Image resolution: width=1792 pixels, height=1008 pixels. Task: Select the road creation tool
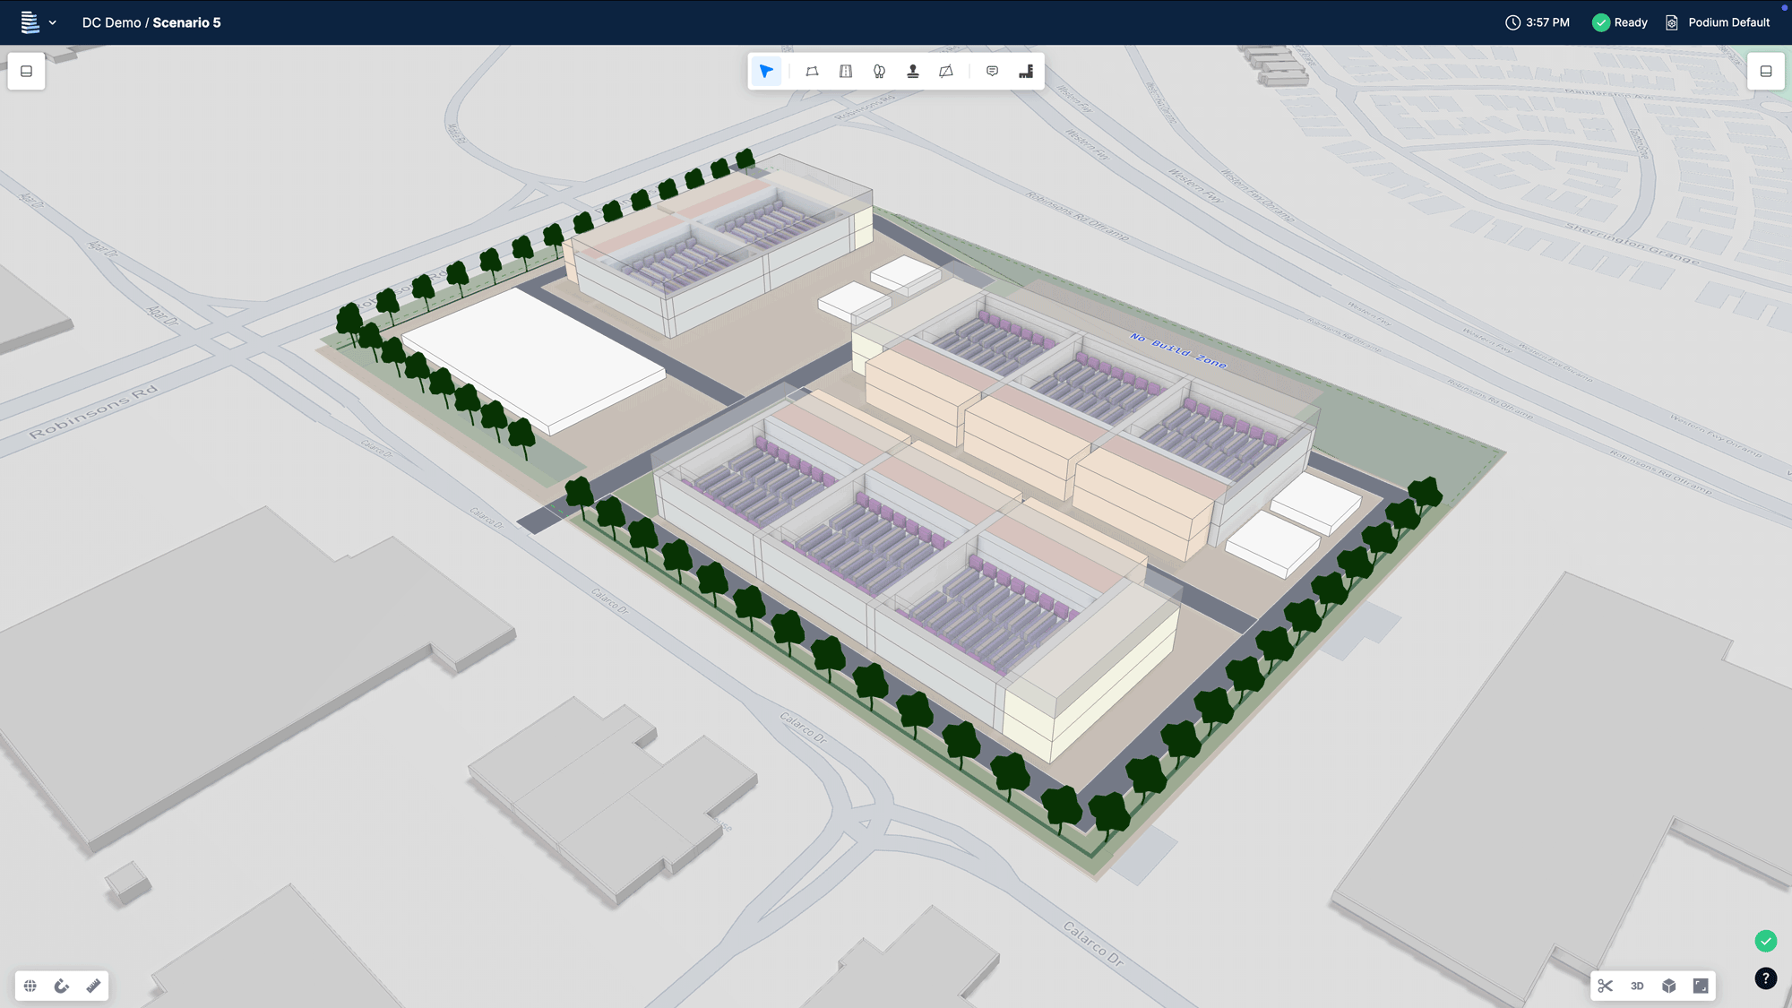point(845,71)
